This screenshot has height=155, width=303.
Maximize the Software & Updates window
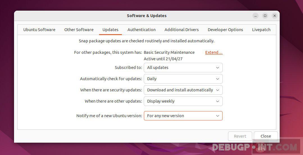[265, 16]
